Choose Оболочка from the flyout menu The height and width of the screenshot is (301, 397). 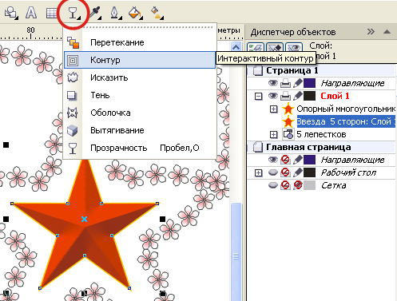point(140,113)
